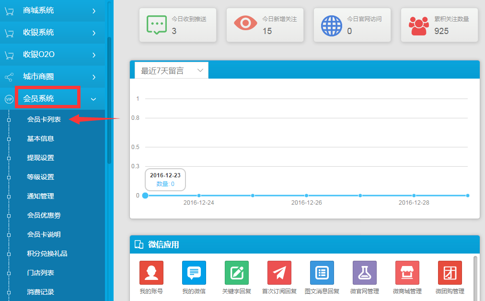Click the 累积关注数量 stat card

[x=439, y=25]
